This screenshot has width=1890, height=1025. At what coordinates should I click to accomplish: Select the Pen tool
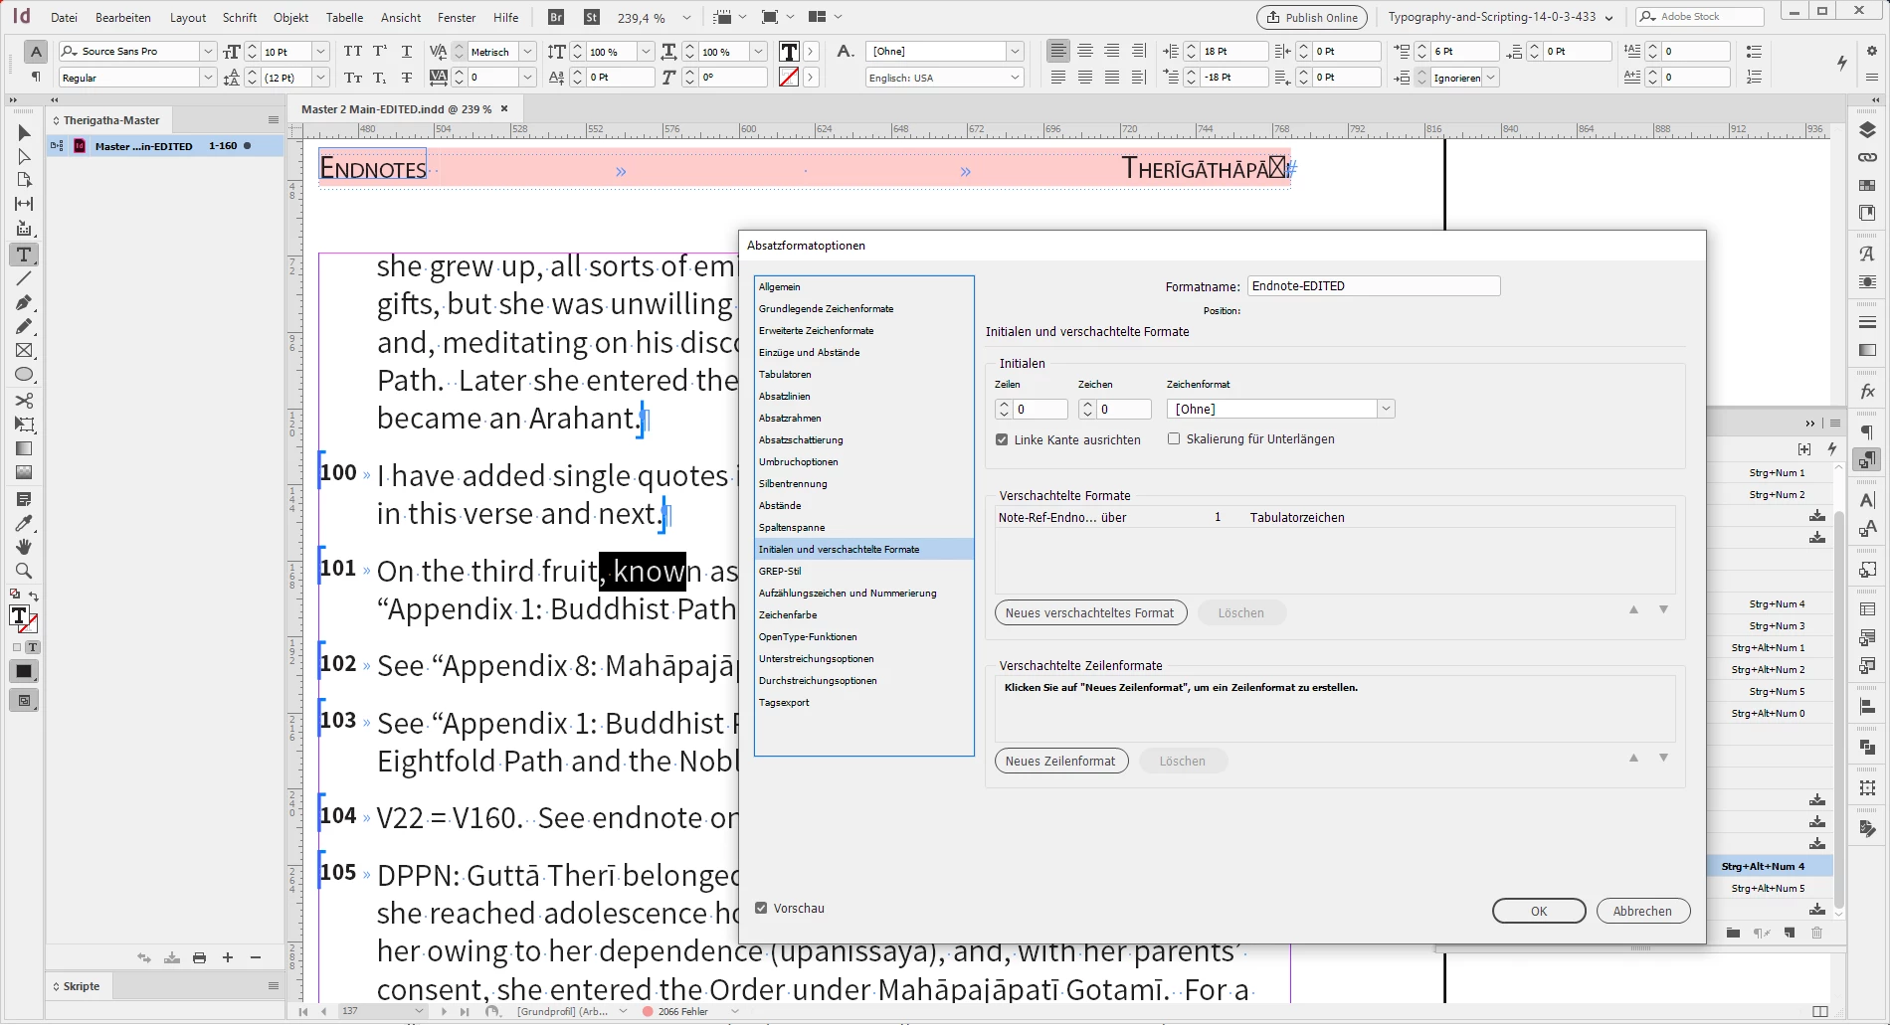tap(24, 303)
